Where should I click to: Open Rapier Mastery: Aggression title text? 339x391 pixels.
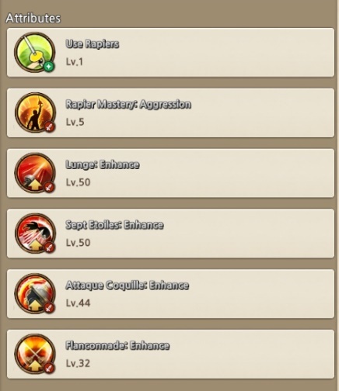[x=128, y=104]
